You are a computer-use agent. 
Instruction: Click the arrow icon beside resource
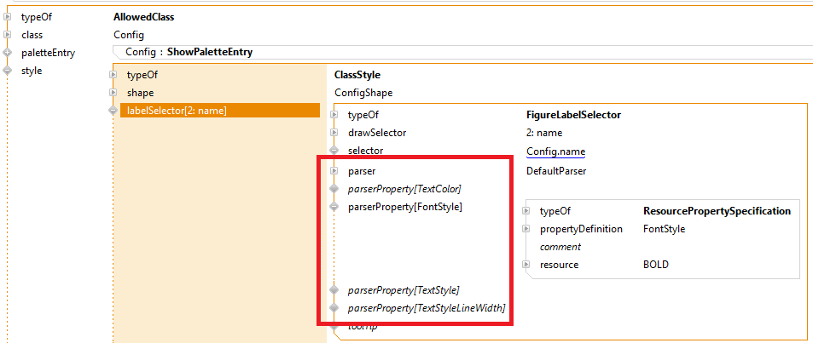(x=526, y=265)
